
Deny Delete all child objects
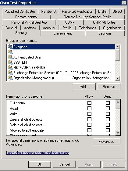(x=108, y=125)
